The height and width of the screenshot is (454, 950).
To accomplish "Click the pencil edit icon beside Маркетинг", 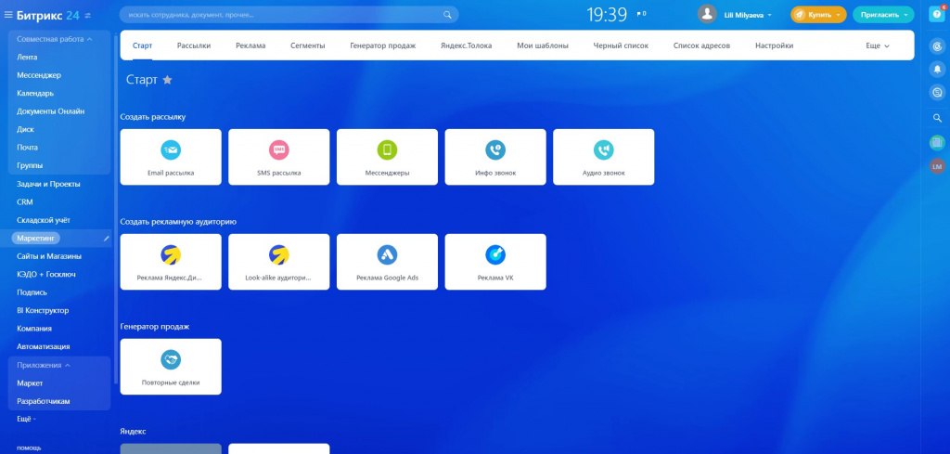I will pos(107,239).
